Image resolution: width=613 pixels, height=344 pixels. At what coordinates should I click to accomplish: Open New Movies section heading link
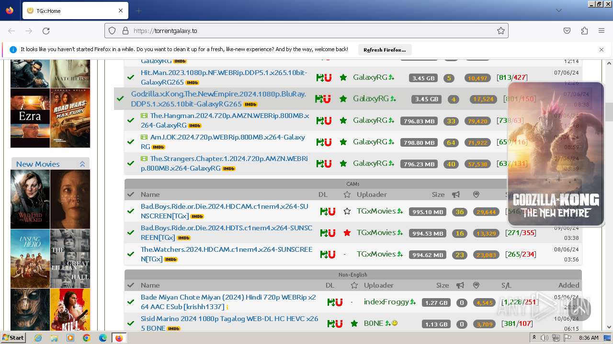(38, 164)
